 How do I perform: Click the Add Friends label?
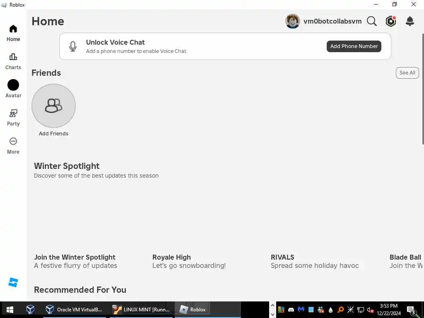click(53, 134)
